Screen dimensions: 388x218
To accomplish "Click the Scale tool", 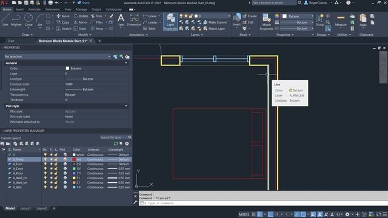I will (x=80, y=28).
